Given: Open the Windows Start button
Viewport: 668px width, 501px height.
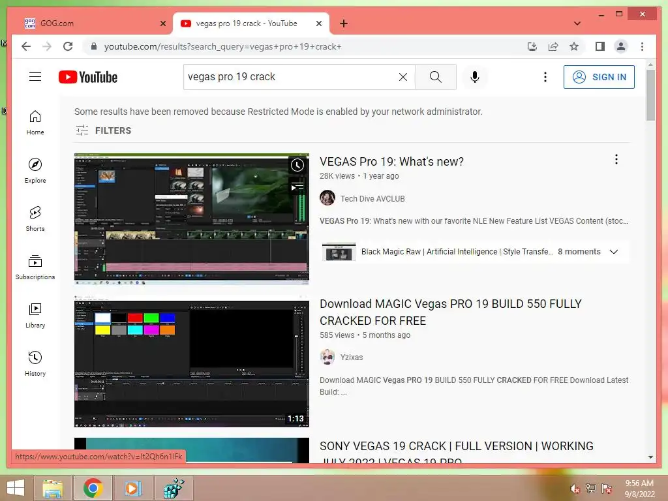Looking at the screenshot, I should [16, 488].
